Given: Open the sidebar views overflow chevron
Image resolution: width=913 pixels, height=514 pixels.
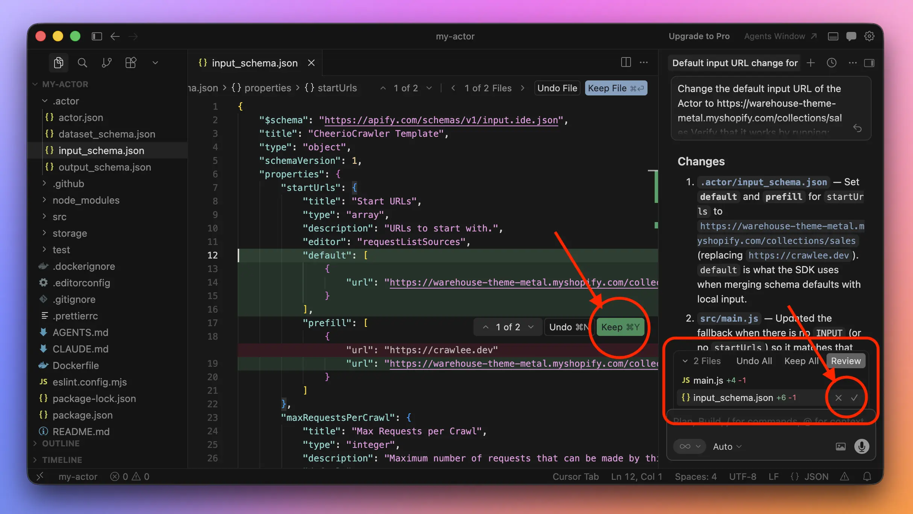Looking at the screenshot, I should click(x=155, y=63).
